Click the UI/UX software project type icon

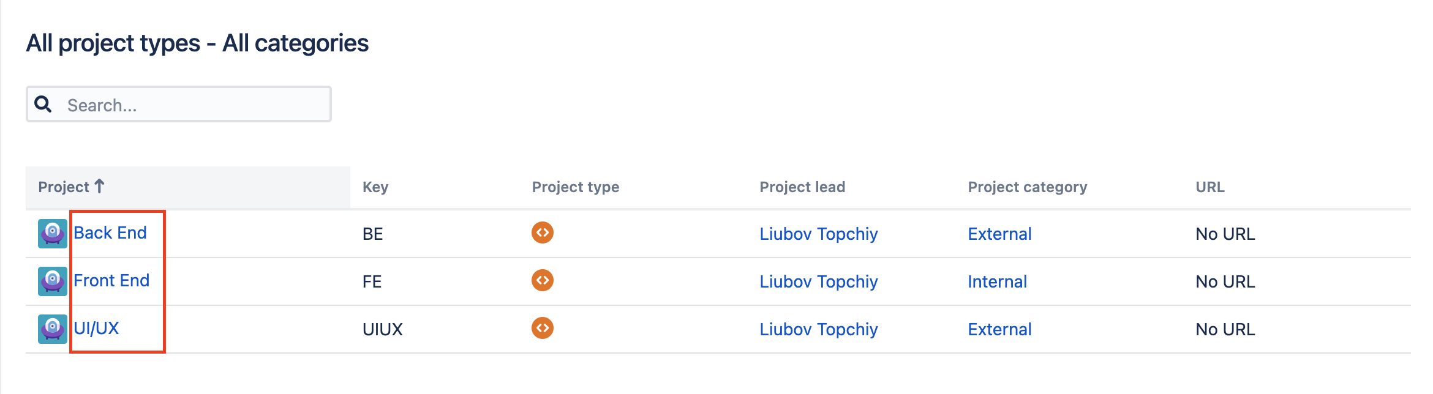[543, 329]
